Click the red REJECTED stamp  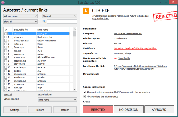pos(165,16)
